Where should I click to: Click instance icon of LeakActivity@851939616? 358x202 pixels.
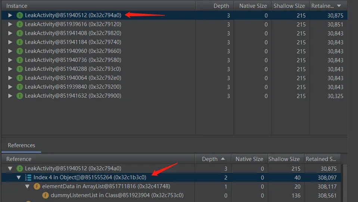pos(20,24)
